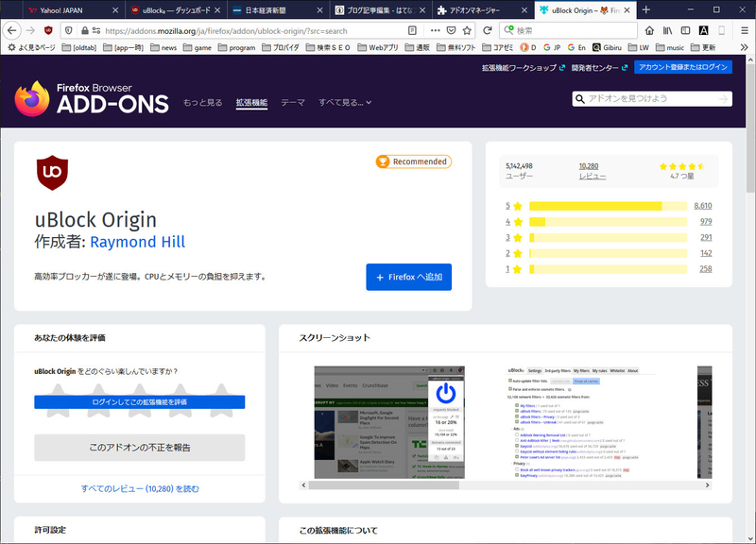Select the テーマ navigation item
The width and height of the screenshot is (756, 544).
293,102
